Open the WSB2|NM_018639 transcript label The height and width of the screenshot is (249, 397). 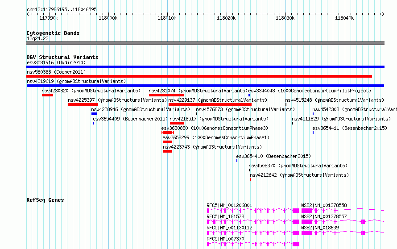320,228
